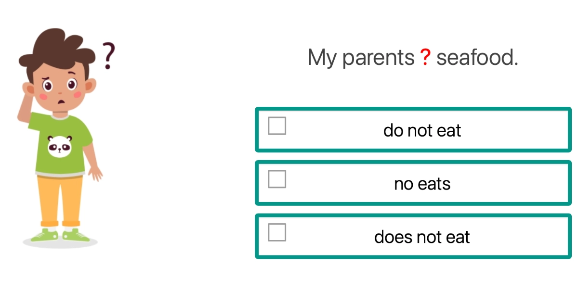Viewport: 578px width, 303px height.
Task: Click the "My parents" text
Action: tap(361, 58)
